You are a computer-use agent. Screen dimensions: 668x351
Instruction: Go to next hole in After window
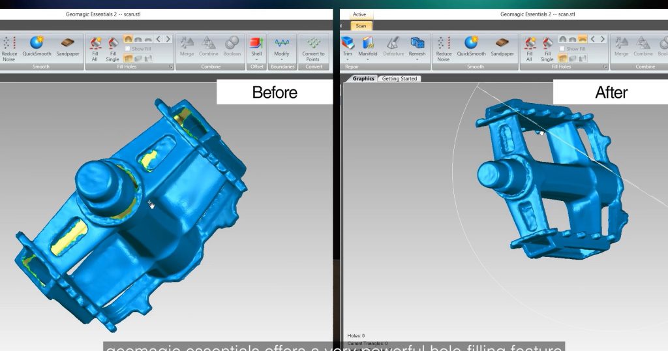click(602, 38)
